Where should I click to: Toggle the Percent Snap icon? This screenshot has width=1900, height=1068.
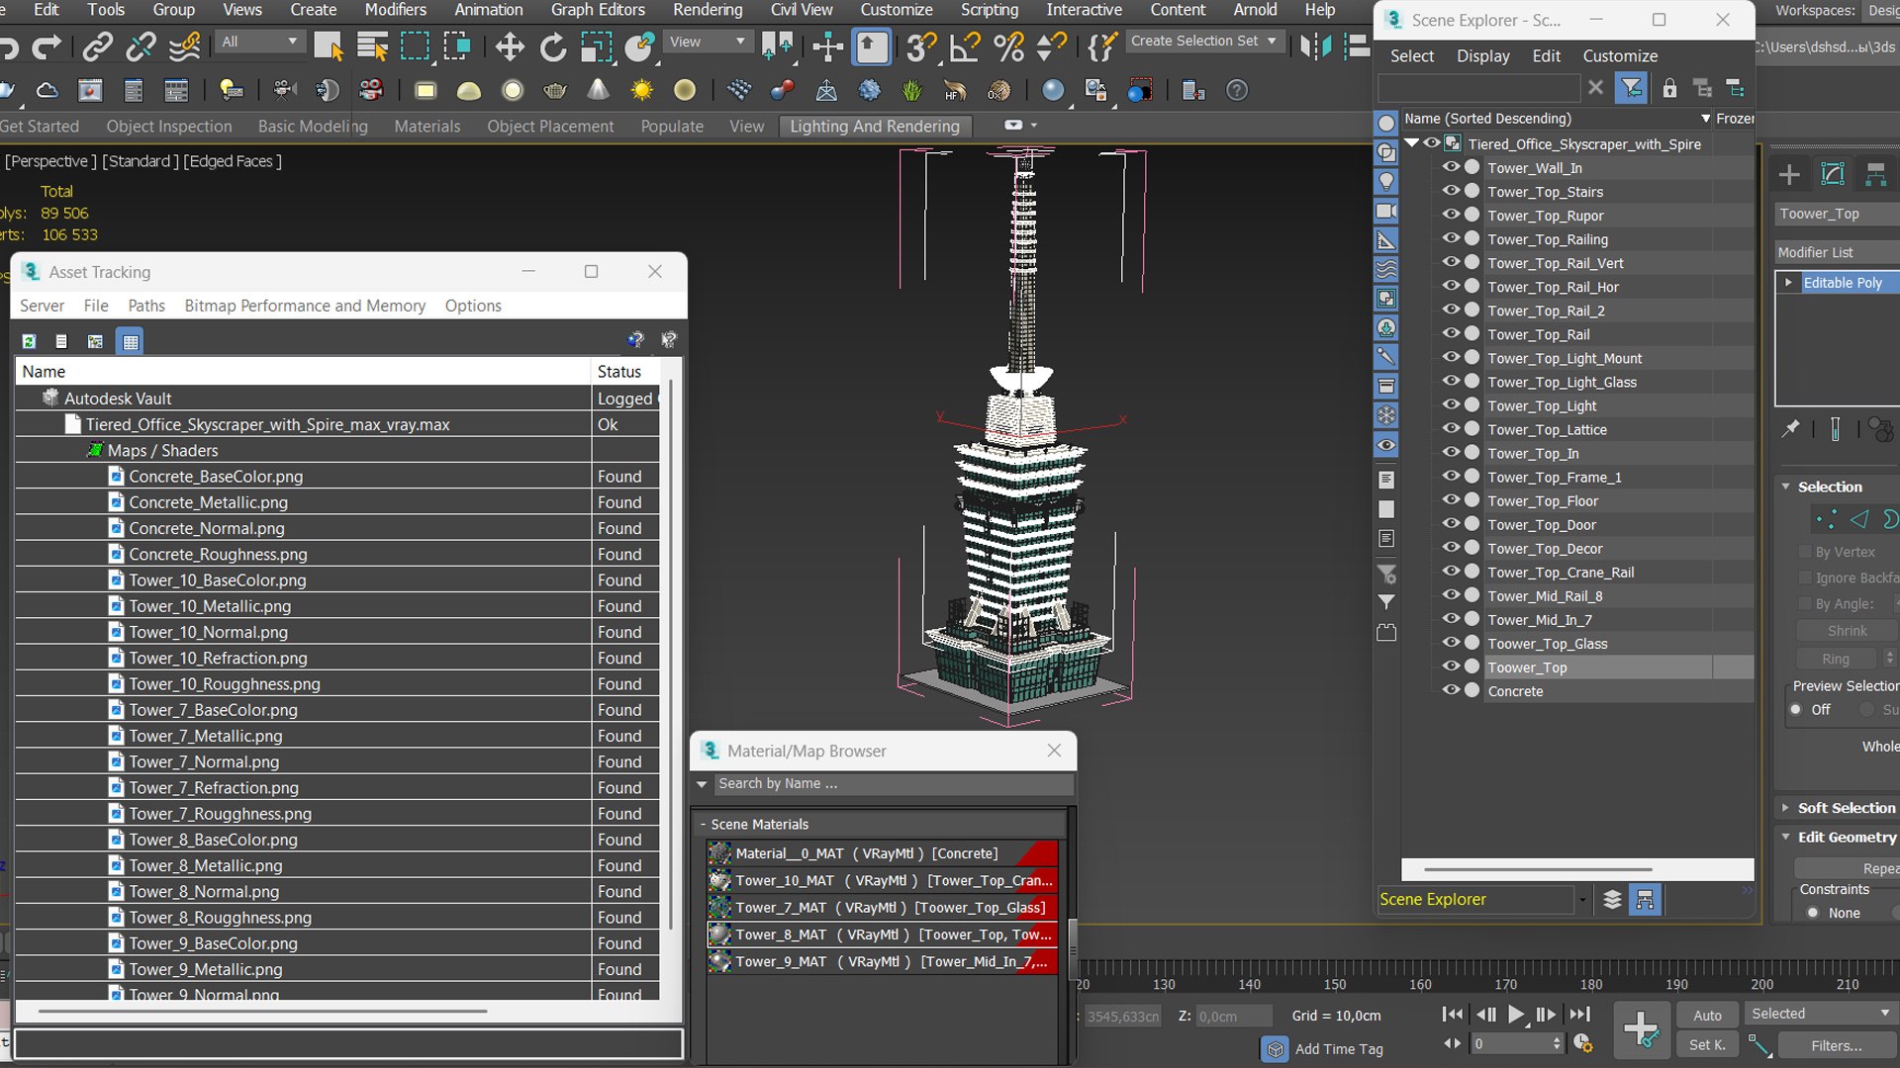pos(1008,46)
